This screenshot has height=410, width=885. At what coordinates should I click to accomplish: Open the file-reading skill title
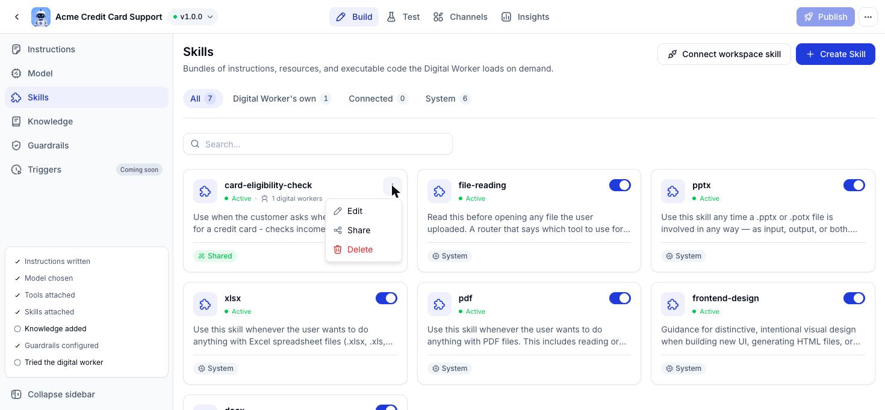(482, 185)
